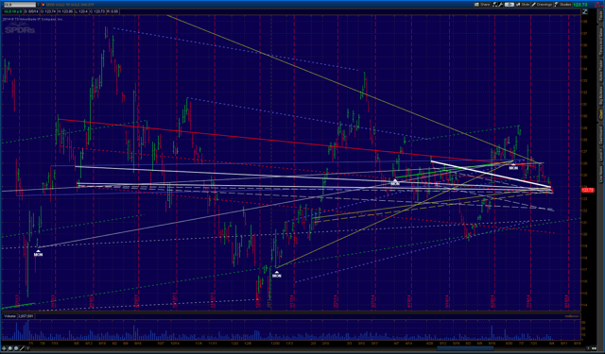Click the symbol input field

(20, 5)
